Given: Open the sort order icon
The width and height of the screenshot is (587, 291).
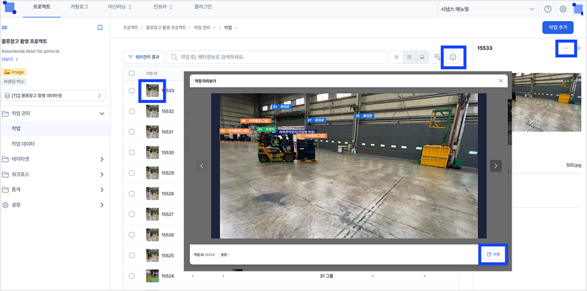Looking at the screenshot, I should pos(437,57).
